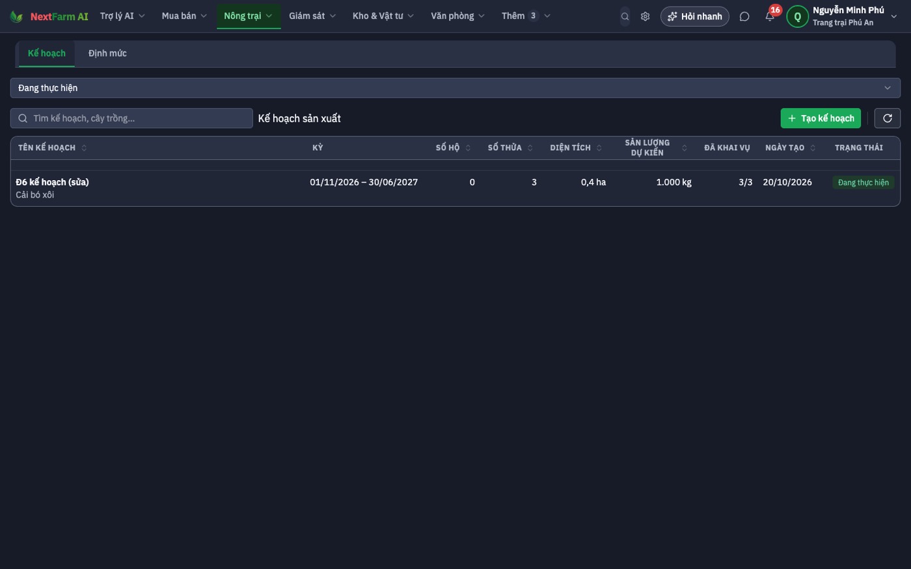Sort by Số hộ column
Image resolution: width=911 pixels, height=569 pixels.
click(454, 148)
